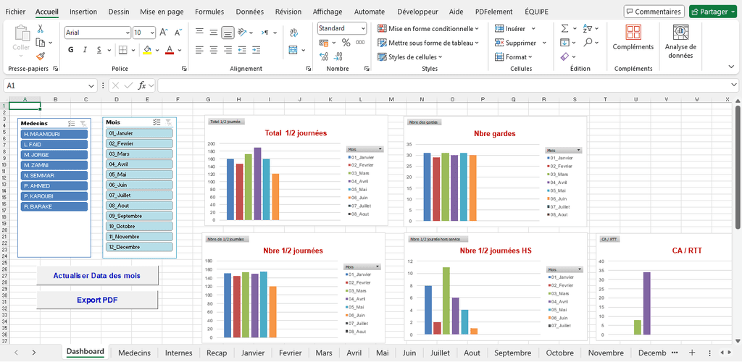
Task: Open the Formules ribbon tab
Action: [x=209, y=12]
